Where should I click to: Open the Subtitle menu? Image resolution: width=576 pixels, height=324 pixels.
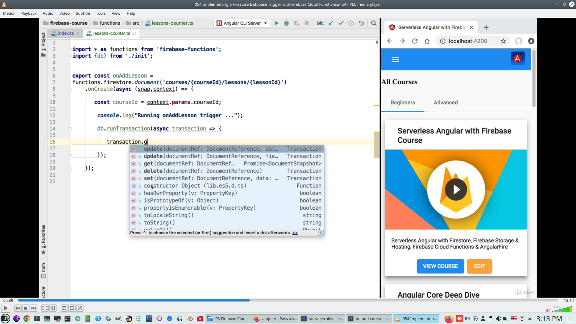pos(82,13)
